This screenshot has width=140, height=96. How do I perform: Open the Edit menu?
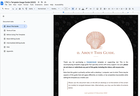(x=10, y=5)
